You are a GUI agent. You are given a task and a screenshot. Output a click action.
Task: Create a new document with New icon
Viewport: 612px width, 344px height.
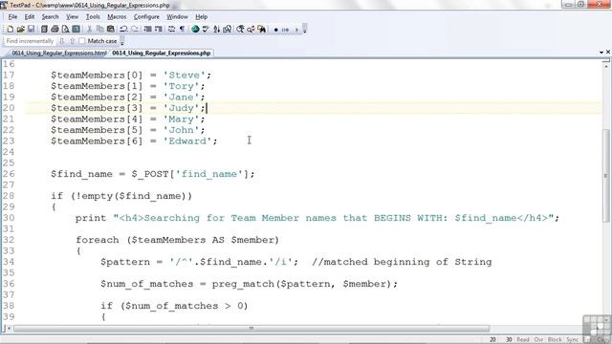tap(11, 30)
